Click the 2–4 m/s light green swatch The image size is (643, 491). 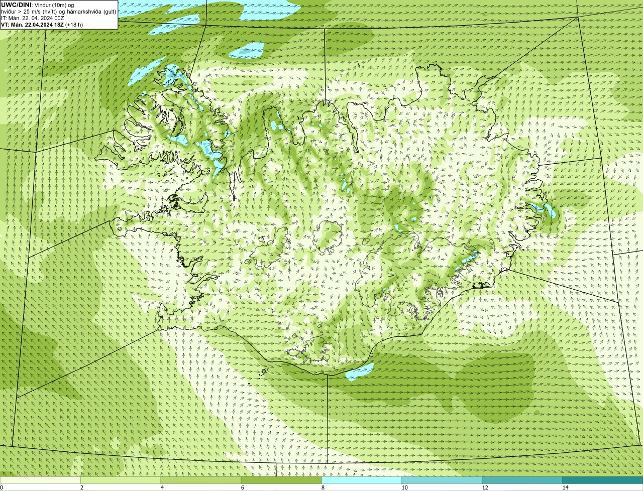click(x=121, y=480)
